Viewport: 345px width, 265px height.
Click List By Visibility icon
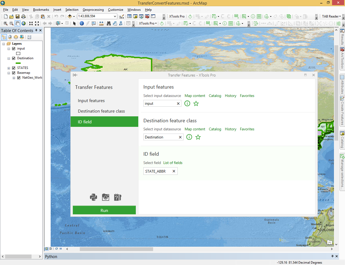(x=16, y=37)
